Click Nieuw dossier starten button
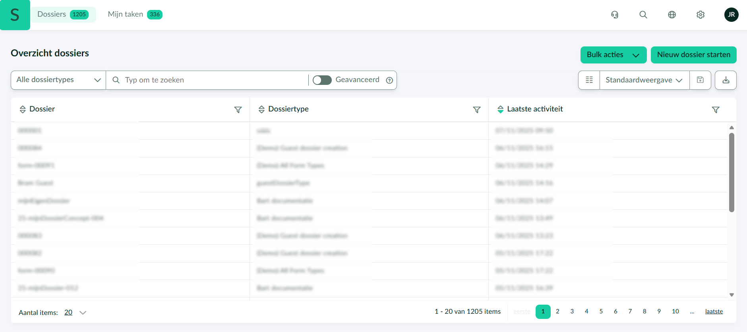 pyautogui.click(x=693, y=55)
